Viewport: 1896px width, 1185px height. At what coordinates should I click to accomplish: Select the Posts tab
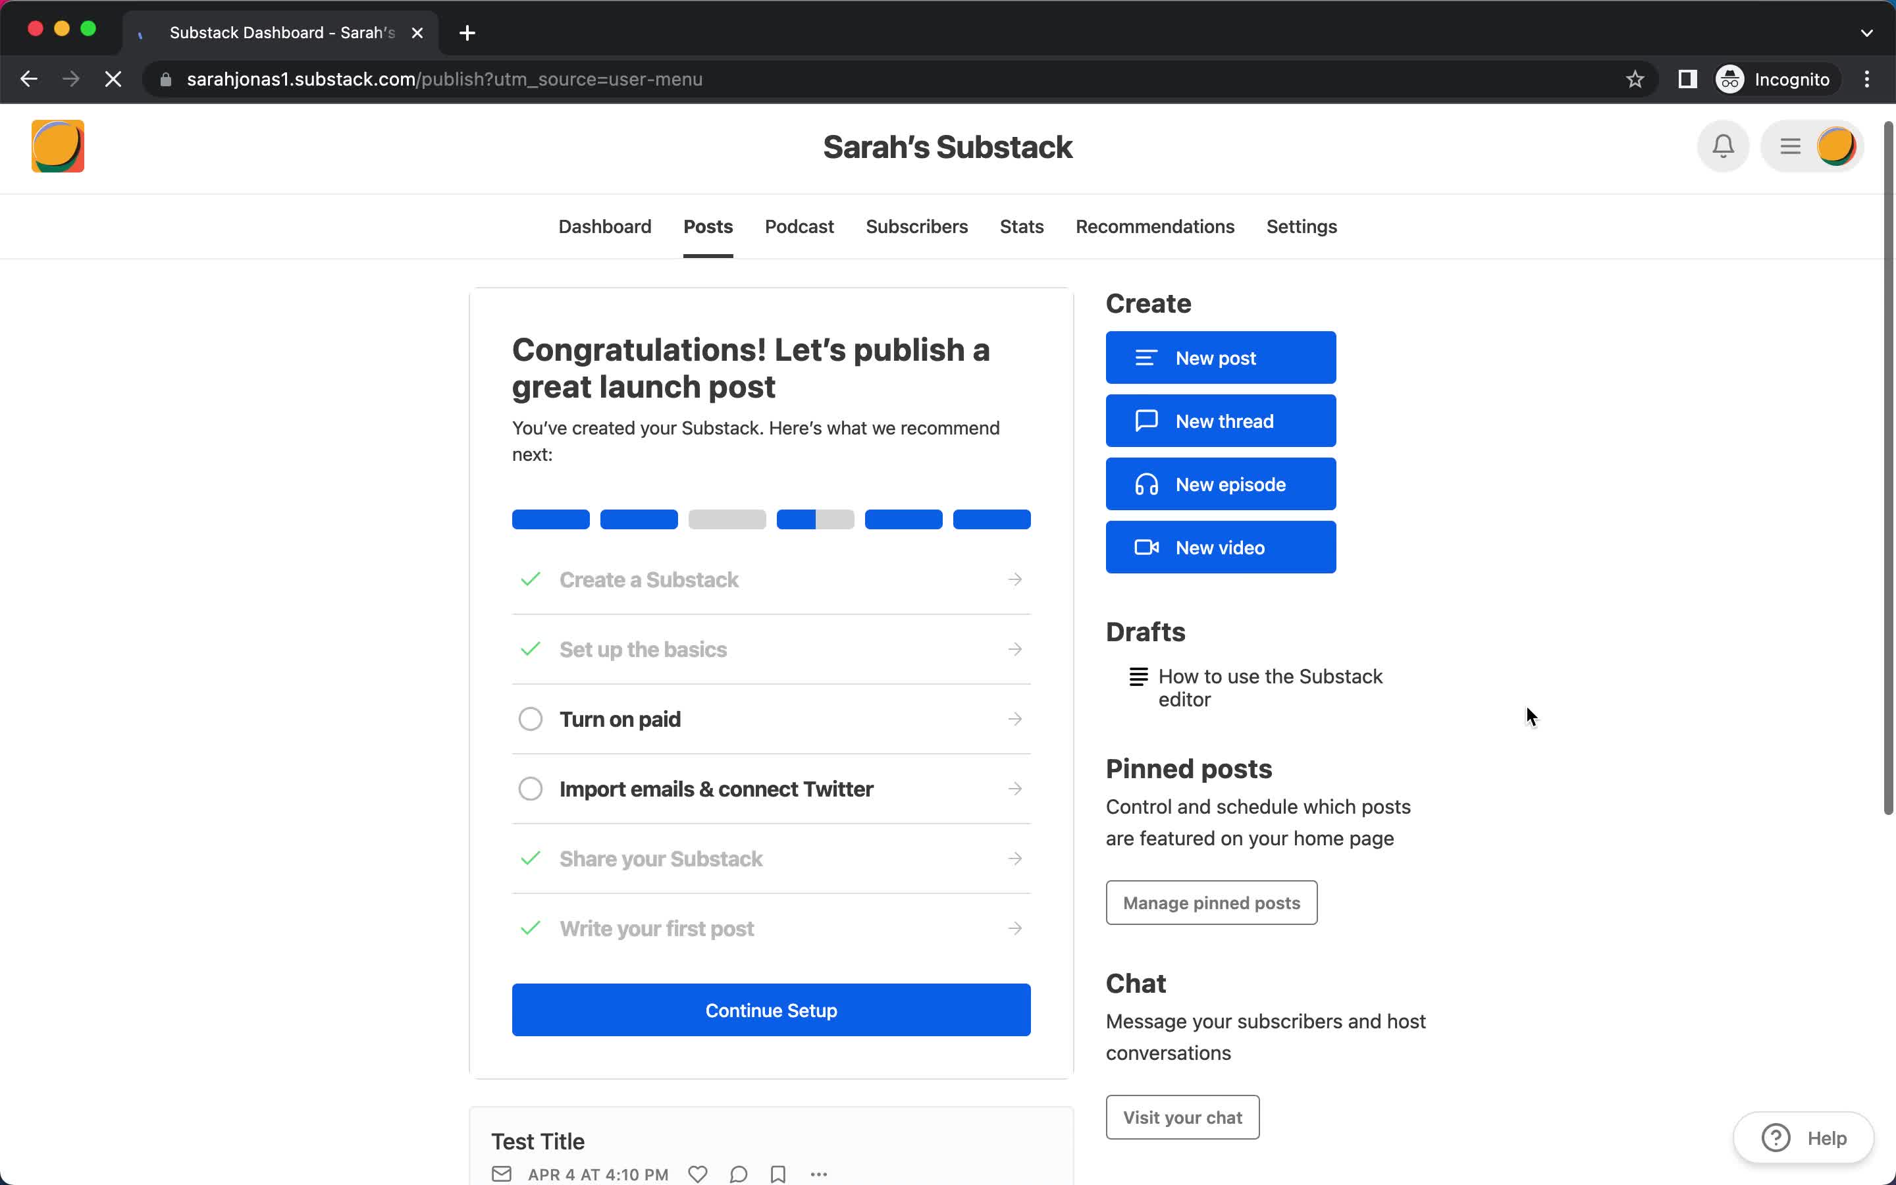(708, 226)
